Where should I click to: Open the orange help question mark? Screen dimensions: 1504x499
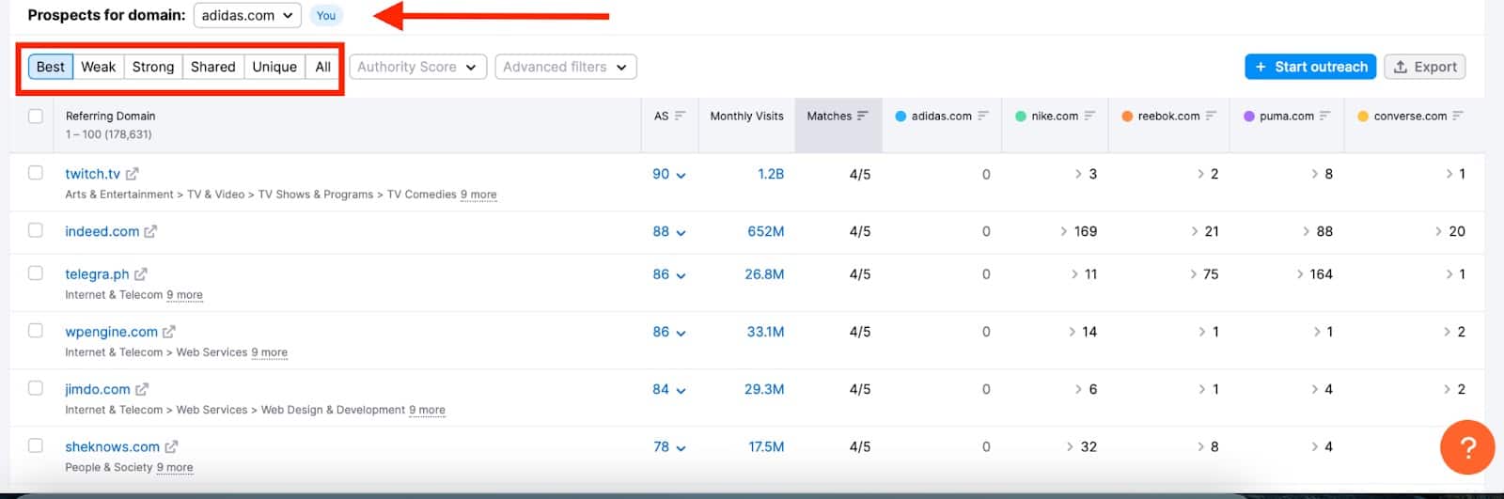coord(1466,447)
